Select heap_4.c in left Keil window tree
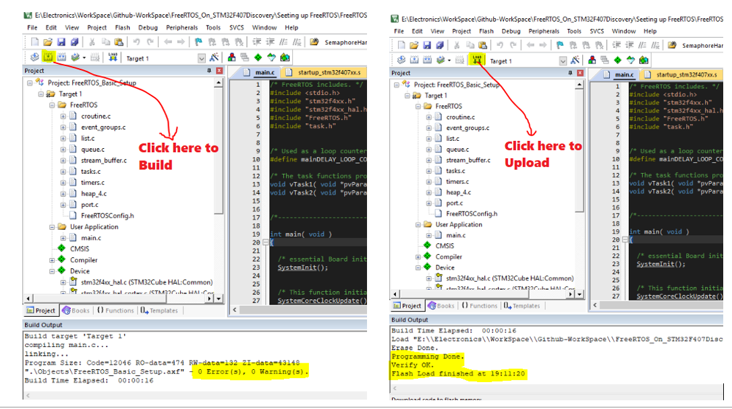The image size is (732, 409). [x=93, y=193]
